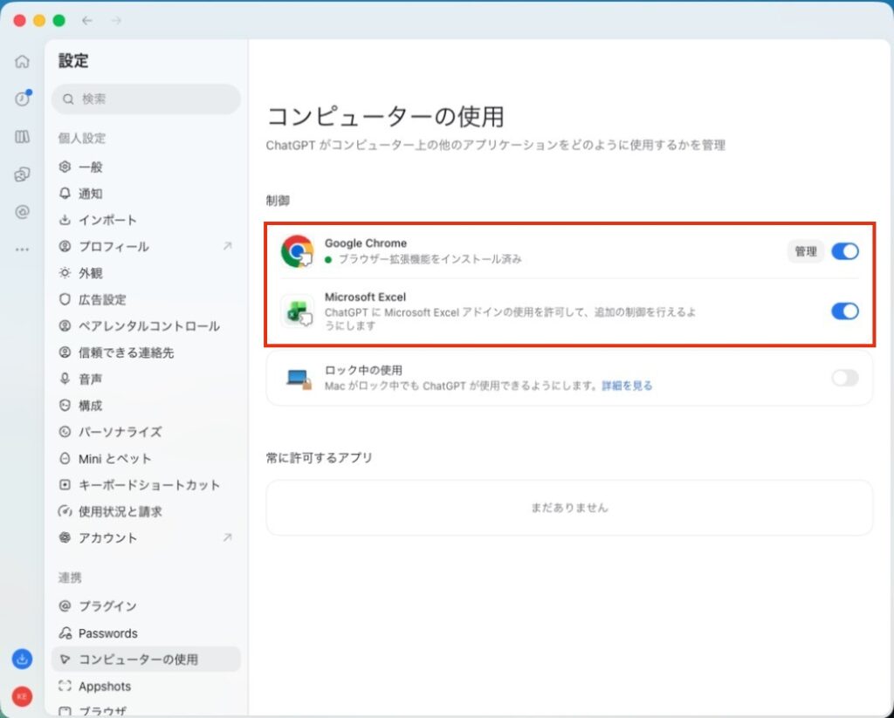Screen dimensions: 894x718
Task: Open the chat bubbles icon in the left rail
Action: pos(22,174)
